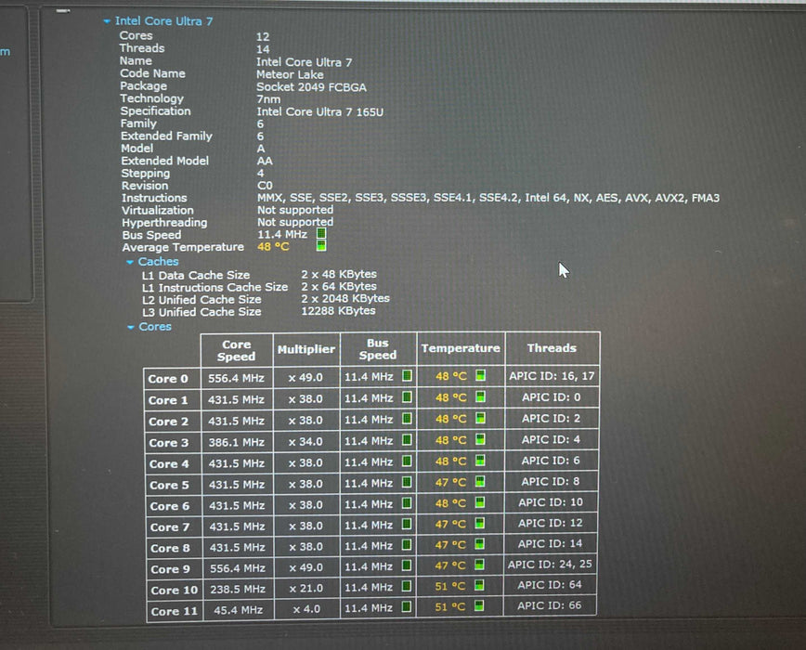Image resolution: width=806 pixels, height=650 pixels.
Task: Click the Core 0 row label
Action: pos(169,379)
